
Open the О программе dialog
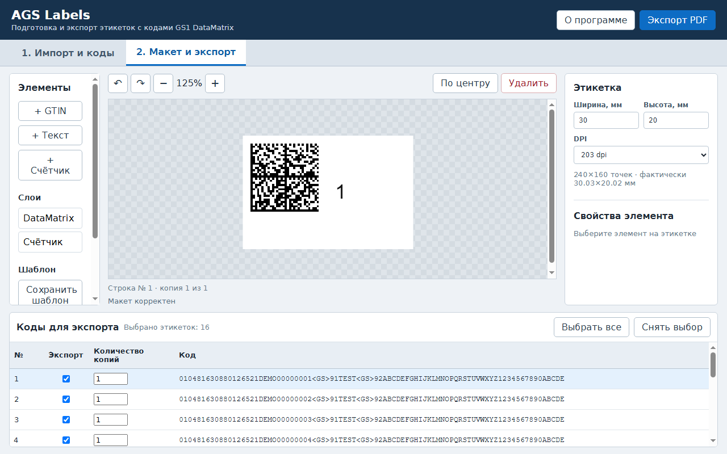(x=596, y=20)
